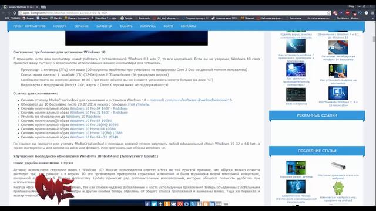Open the Android robot thumbnail in latest articles

click(x=338, y=189)
